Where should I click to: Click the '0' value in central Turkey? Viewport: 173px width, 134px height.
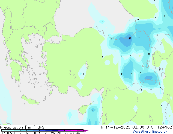[x=84, y=74]
